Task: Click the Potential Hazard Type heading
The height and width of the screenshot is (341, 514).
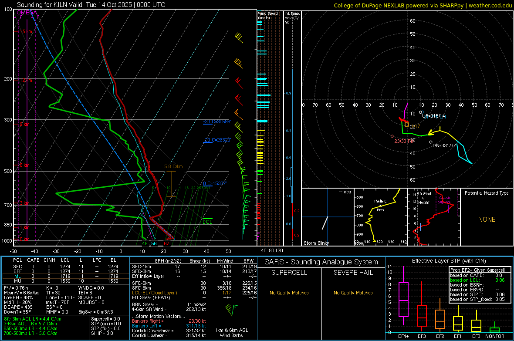Action: 487,193
